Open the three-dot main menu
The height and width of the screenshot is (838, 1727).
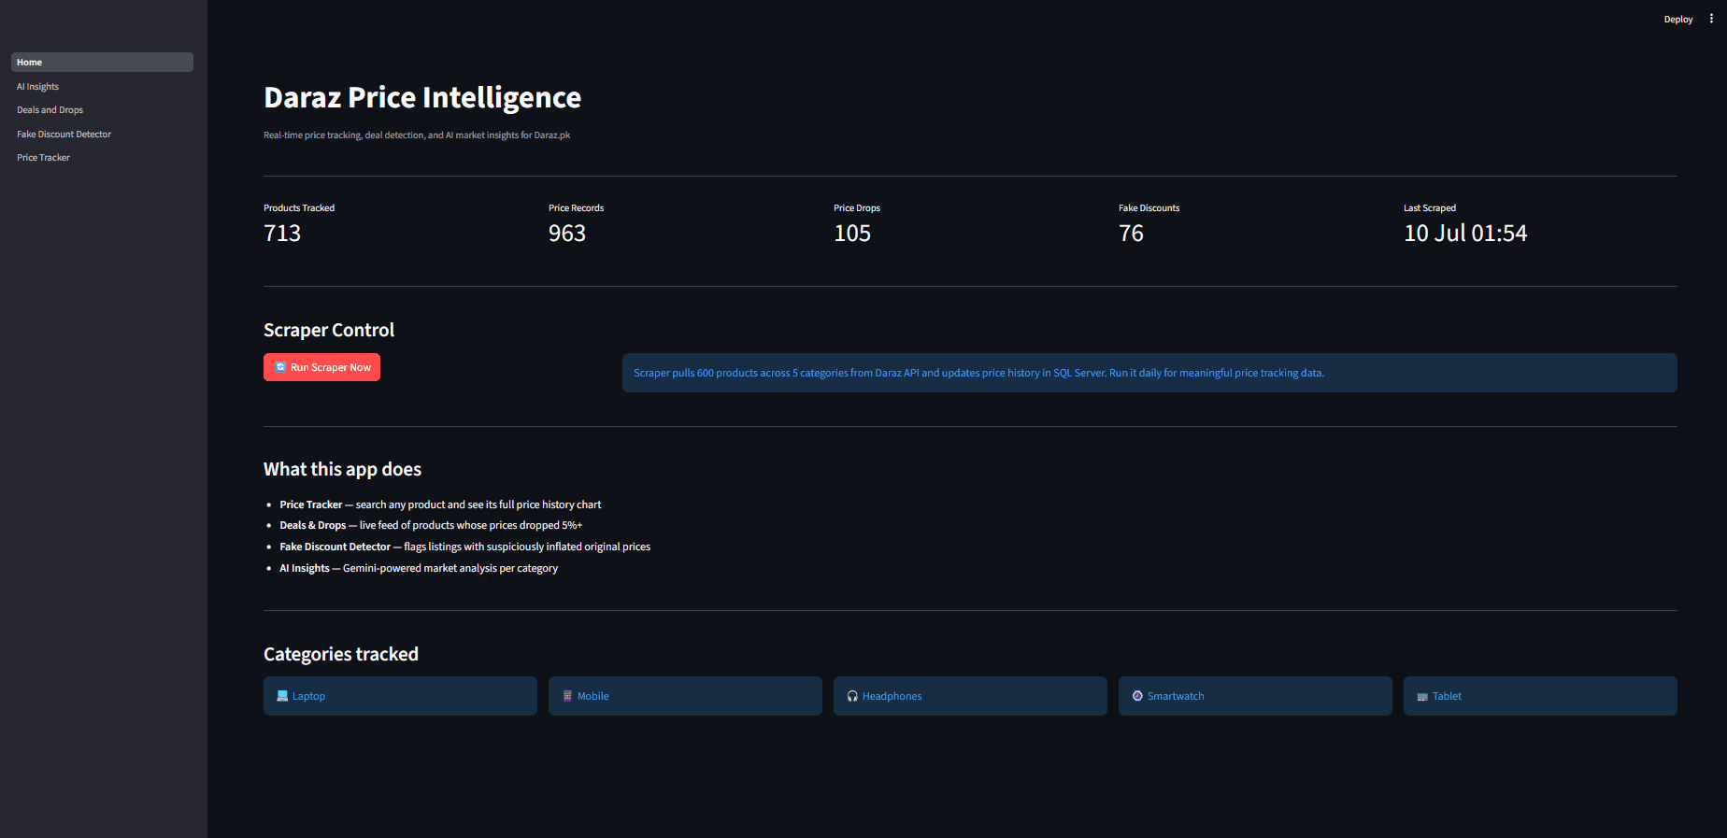click(1711, 19)
